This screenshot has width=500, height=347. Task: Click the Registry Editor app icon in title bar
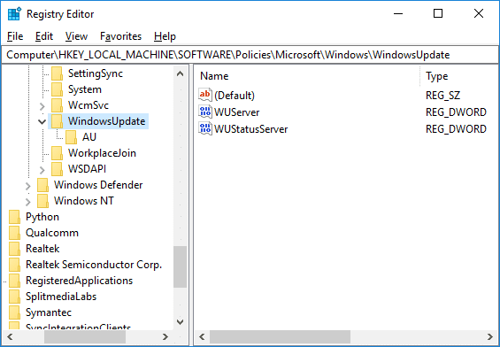click(14, 14)
